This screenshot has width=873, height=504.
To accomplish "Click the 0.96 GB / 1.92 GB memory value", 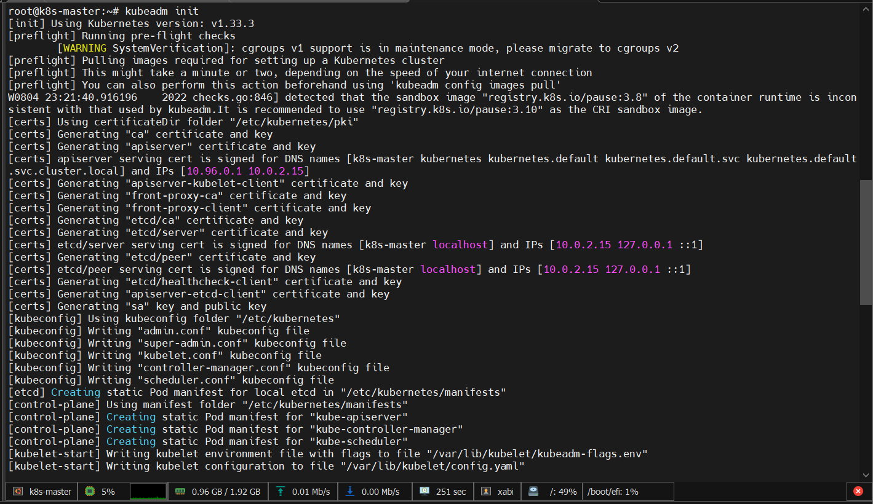I will click(x=226, y=492).
